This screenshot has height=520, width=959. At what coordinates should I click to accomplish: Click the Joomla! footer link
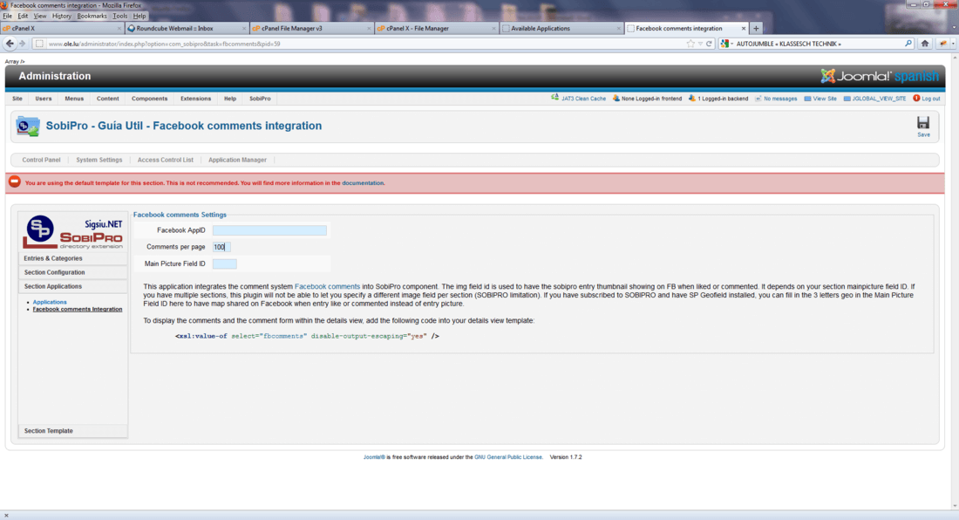point(374,457)
